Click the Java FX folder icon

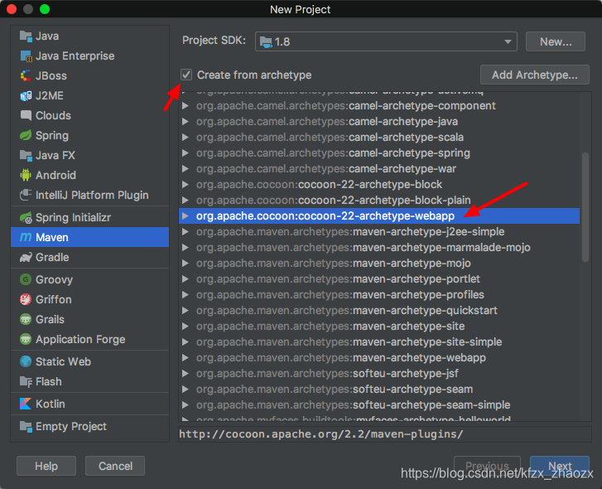coord(26,155)
